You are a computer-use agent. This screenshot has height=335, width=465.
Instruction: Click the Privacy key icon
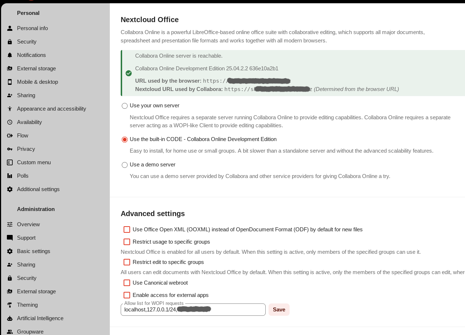10,149
